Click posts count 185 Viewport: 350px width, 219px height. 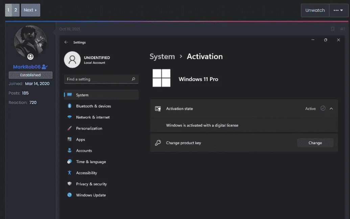25,93
